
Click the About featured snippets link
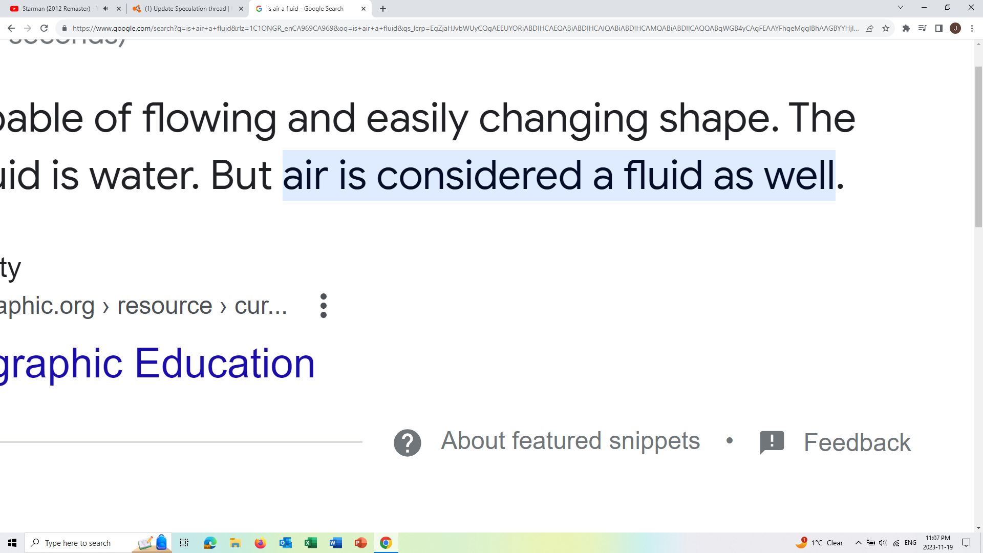coord(570,441)
